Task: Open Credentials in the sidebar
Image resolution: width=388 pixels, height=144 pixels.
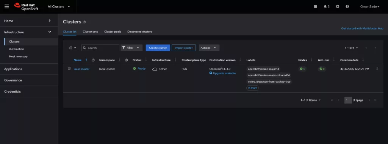Action: [x=29, y=92]
